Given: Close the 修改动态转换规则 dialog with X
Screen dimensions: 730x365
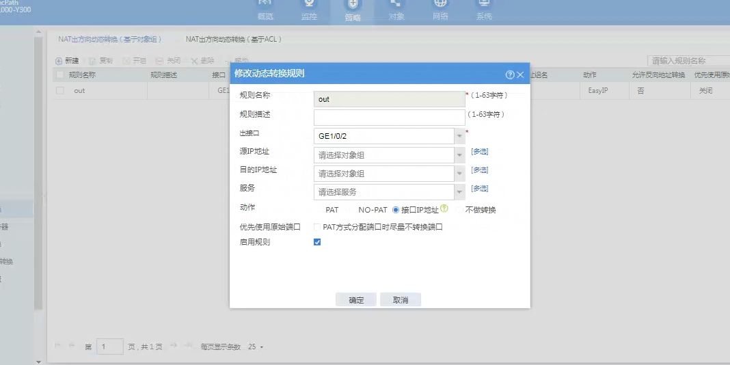Looking at the screenshot, I should coord(520,75).
